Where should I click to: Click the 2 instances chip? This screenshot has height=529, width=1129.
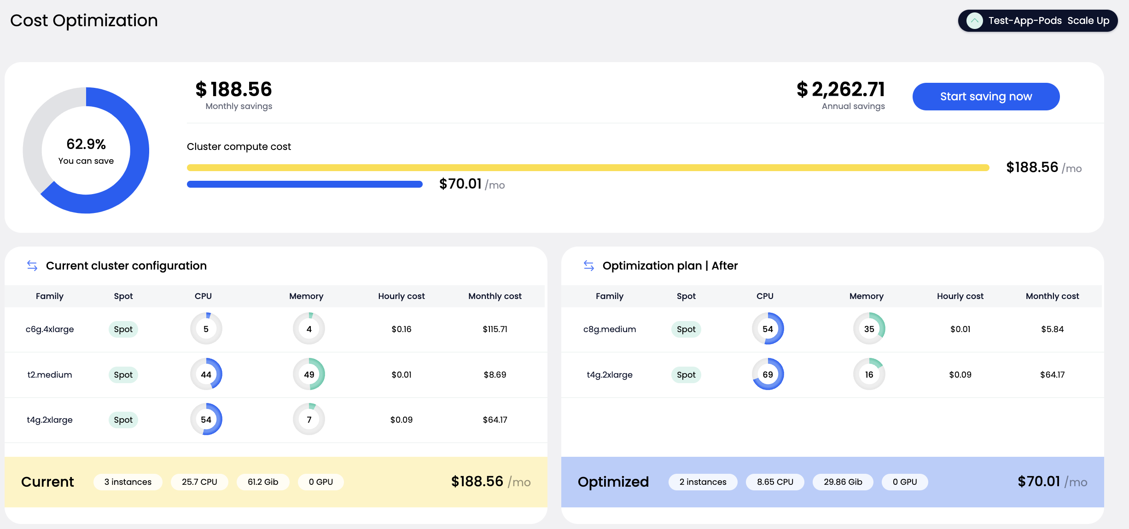point(703,482)
